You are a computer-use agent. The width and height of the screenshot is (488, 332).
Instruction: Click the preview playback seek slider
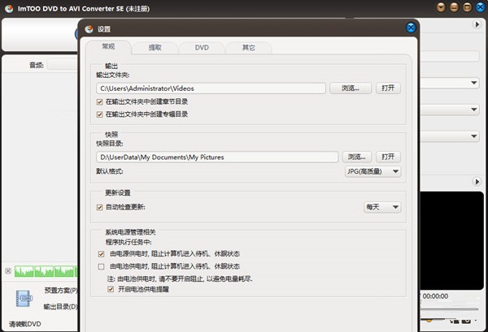450,309
